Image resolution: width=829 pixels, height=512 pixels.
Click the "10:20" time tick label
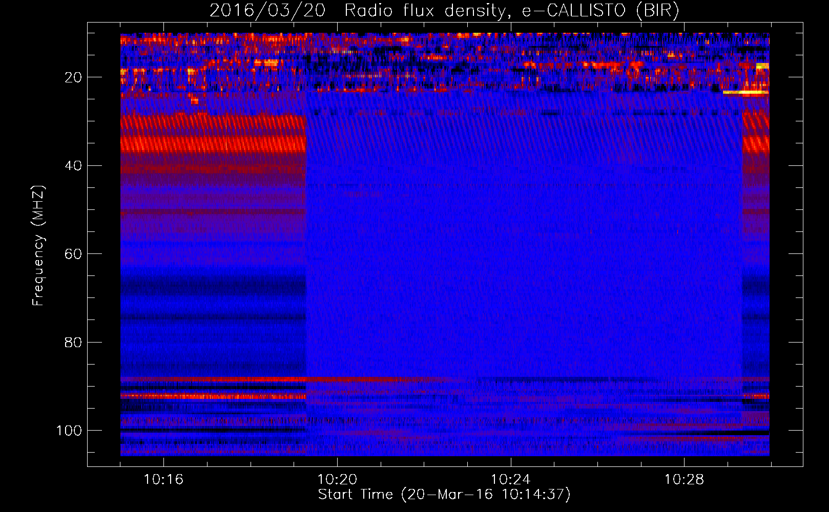tap(337, 480)
